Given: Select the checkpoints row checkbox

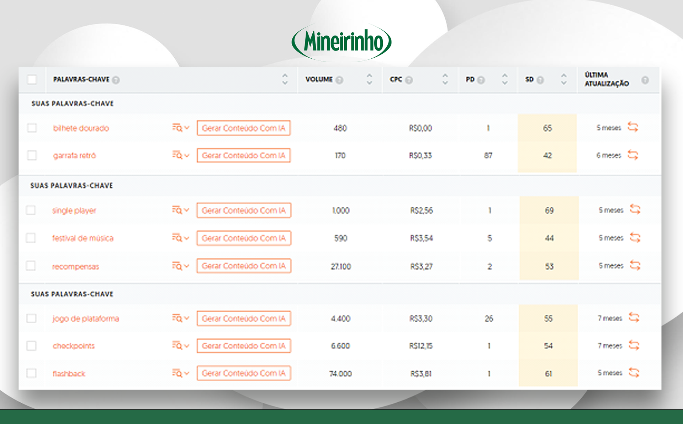Looking at the screenshot, I should click(32, 346).
